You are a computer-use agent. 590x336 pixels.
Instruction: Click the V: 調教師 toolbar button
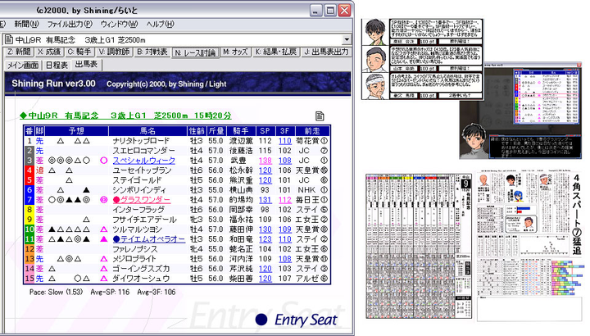(115, 52)
